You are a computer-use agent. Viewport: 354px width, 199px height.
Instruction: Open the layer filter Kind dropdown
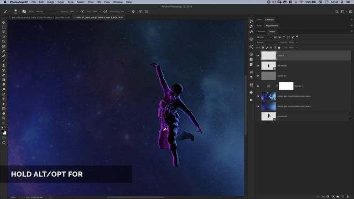click(x=264, y=37)
